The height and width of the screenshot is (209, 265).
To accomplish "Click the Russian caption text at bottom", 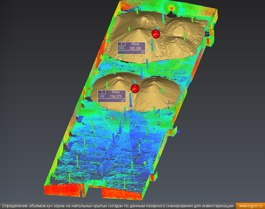I will coord(118,206).
